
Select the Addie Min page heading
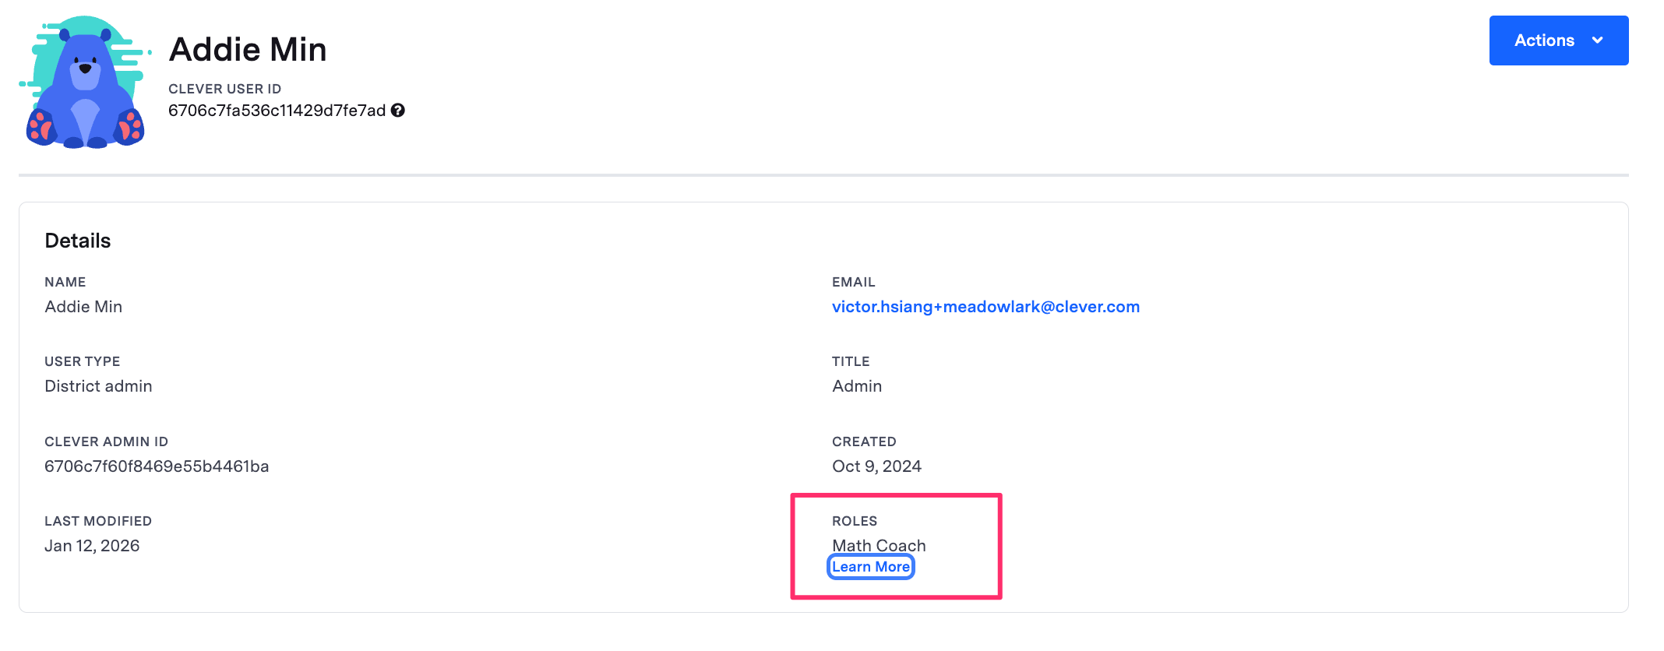click(248, 49)
